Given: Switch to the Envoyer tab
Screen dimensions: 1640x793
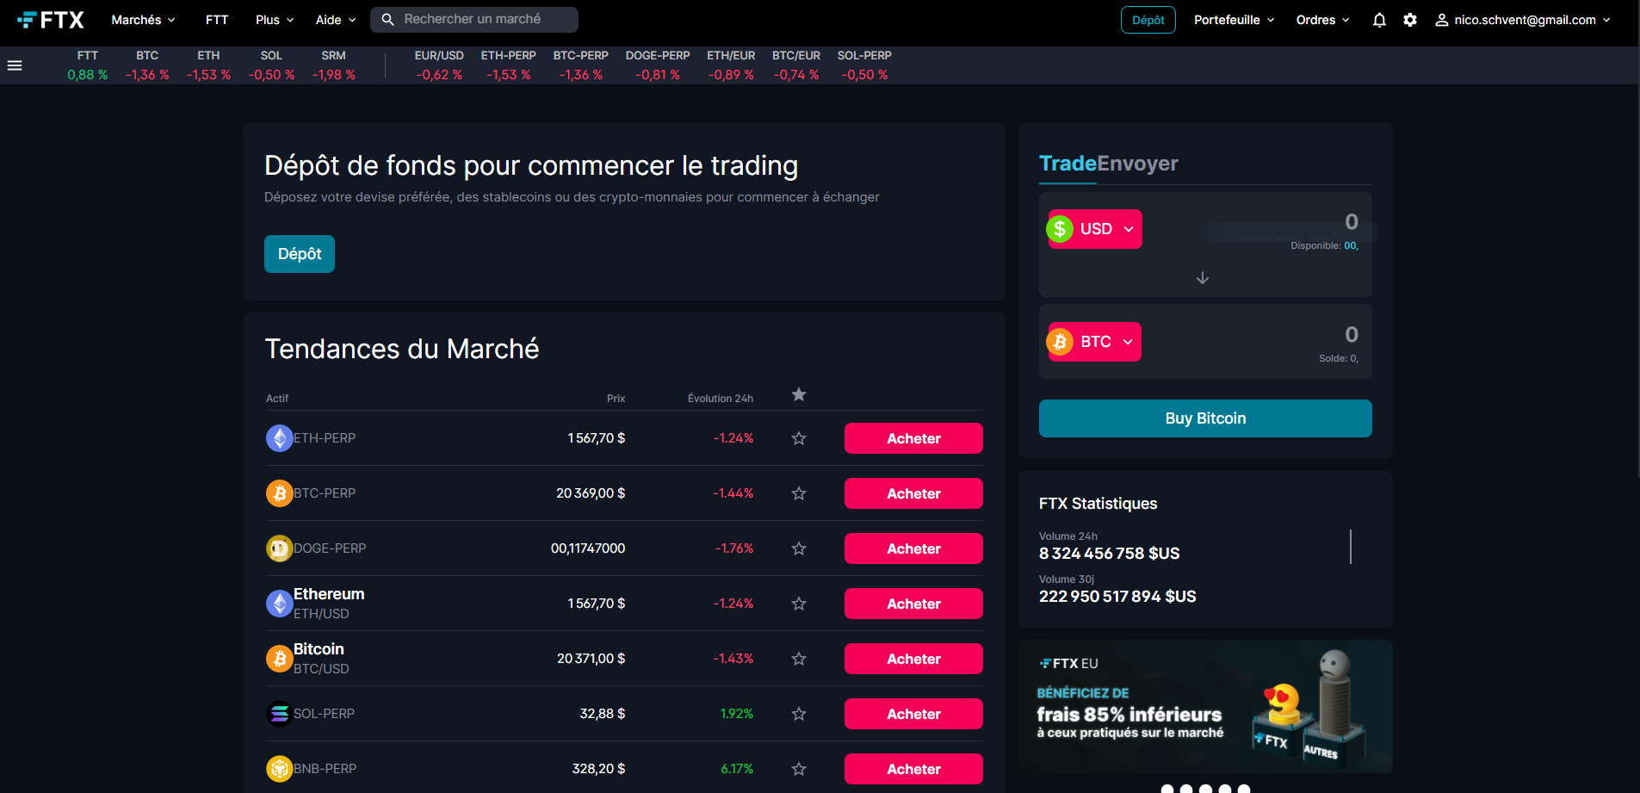Looking at the screenshot, I should tap(1137, 164).
